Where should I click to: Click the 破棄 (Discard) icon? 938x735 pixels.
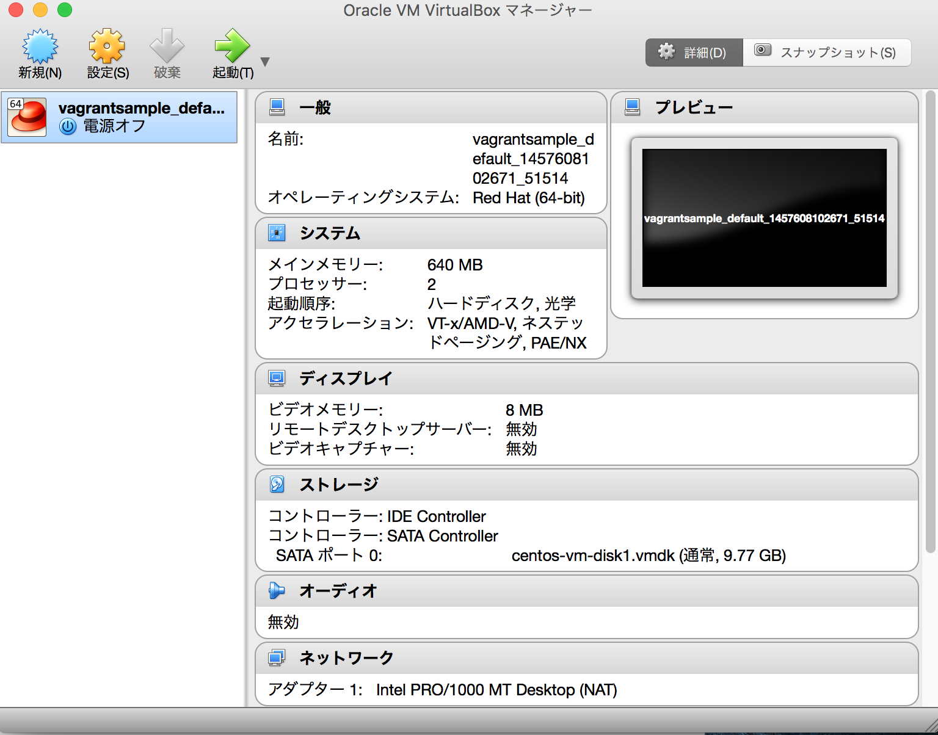point(165,46)
